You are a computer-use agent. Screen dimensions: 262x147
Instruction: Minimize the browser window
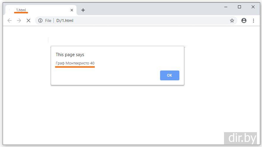pos(226,7)
